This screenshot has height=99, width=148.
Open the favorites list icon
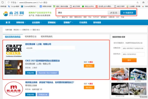tap(143, 3)
